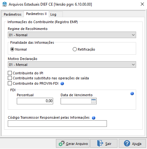Click the application icon in the title bar
This screenshot has width=147, height=149.
[5, 4]
